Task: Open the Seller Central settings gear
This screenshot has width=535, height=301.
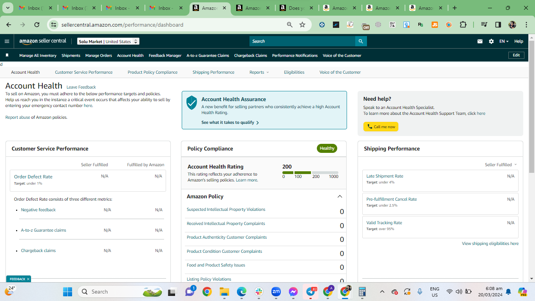Action: point(491,41)
